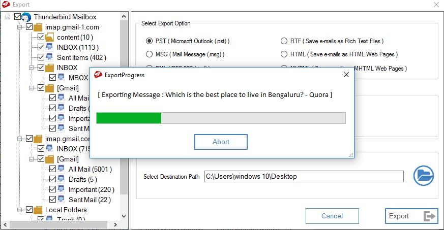Uncheck the Thunderbird Mailbox checkbox

18,17
